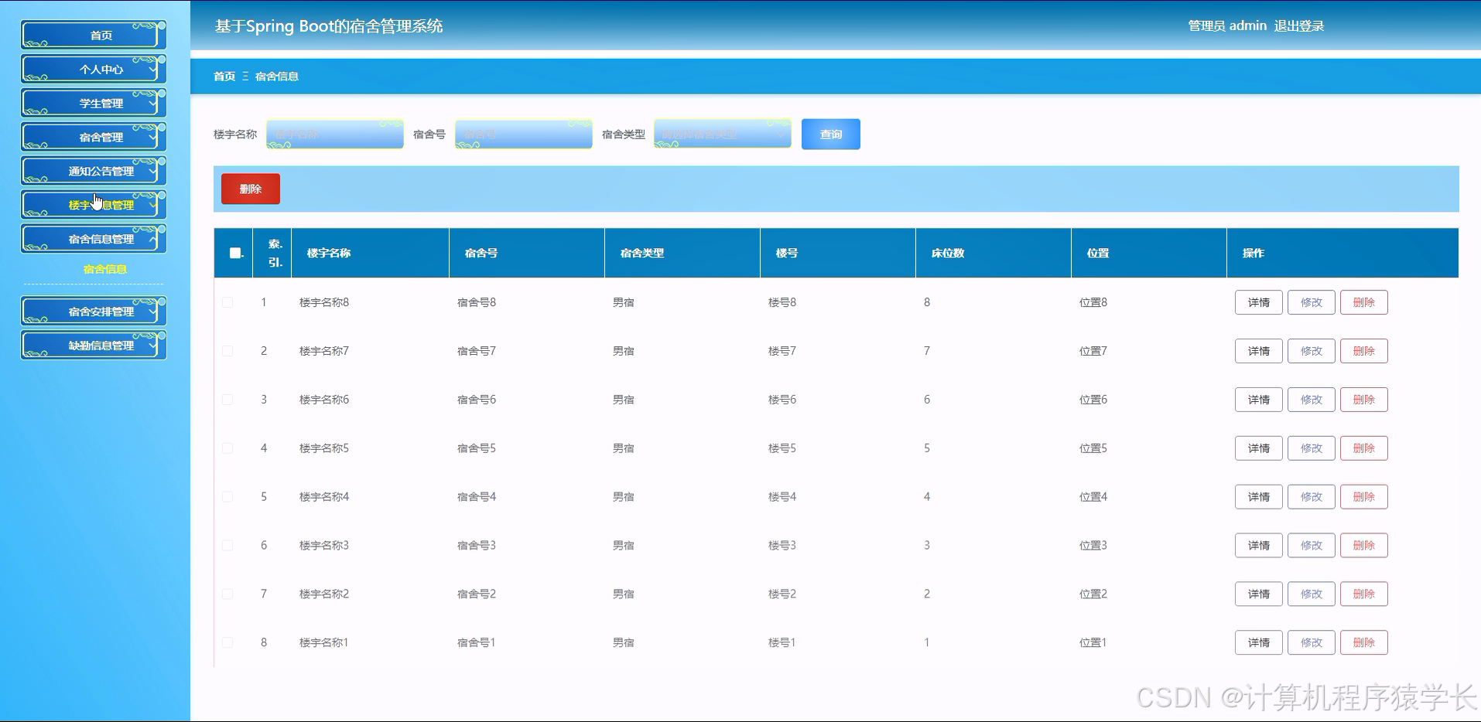This screenshot has width=1481, height=722.
Task: Open 详情 for 楼宇名称6 row
Action: click(1259, 400)
